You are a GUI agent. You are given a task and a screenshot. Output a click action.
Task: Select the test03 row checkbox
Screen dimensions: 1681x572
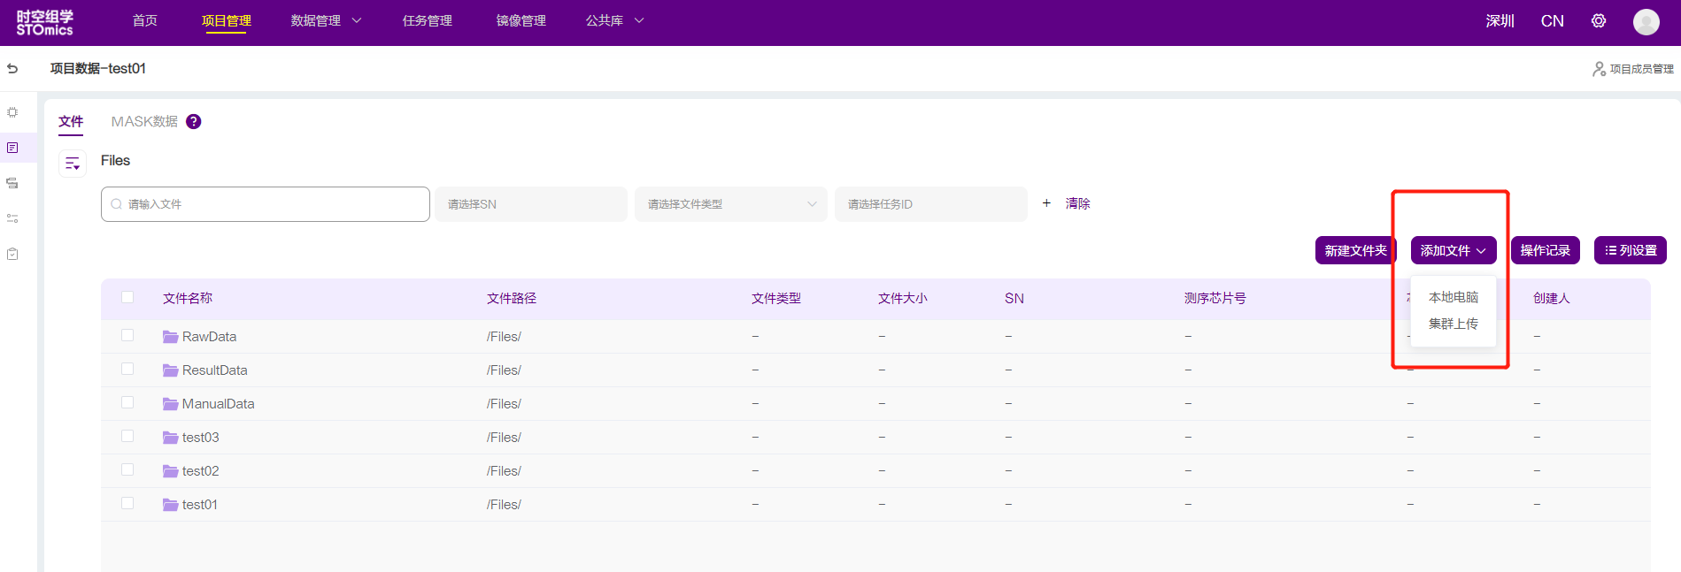(127, 437)
